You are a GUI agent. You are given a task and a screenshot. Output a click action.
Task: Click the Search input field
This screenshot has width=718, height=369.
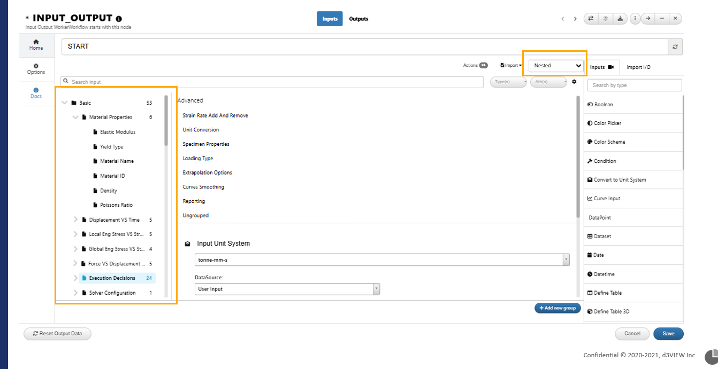click(x=272, y=82)
